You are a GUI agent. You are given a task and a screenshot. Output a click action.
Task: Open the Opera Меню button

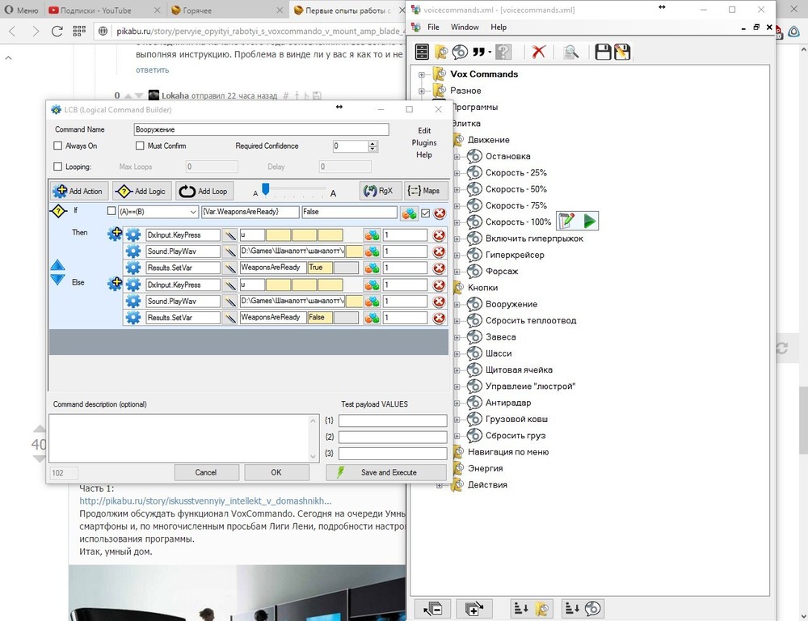pos(21,11)
